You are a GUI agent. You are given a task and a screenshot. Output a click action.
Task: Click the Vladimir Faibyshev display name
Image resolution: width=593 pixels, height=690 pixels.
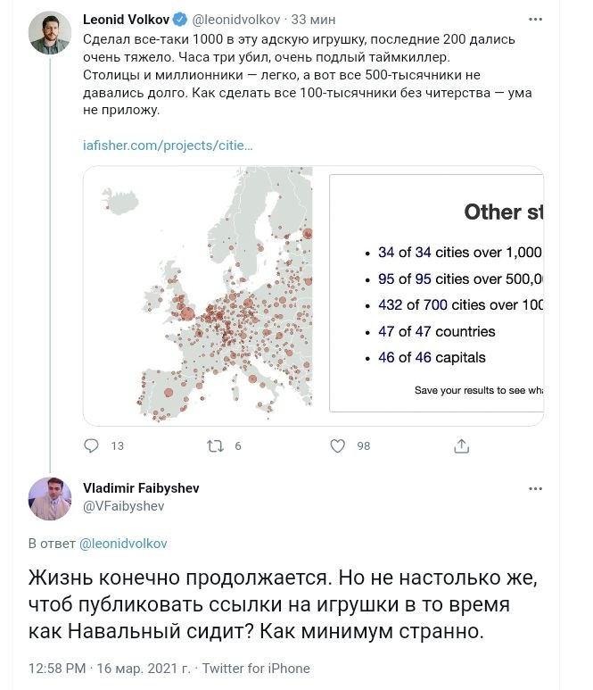coord(141,488)
